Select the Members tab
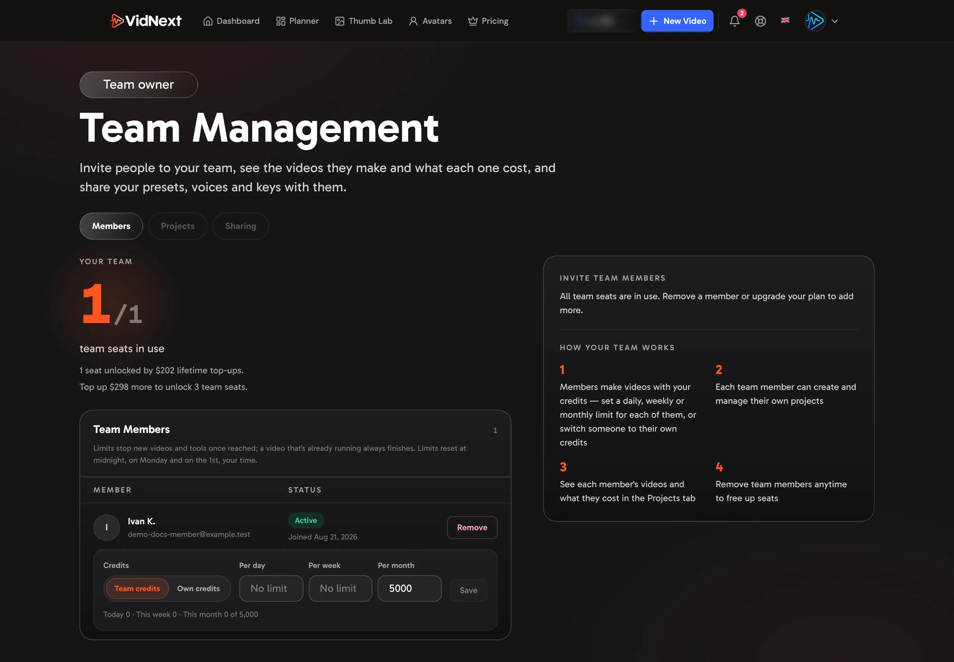This screenshot has width=954, height=662. click(111, 226)
